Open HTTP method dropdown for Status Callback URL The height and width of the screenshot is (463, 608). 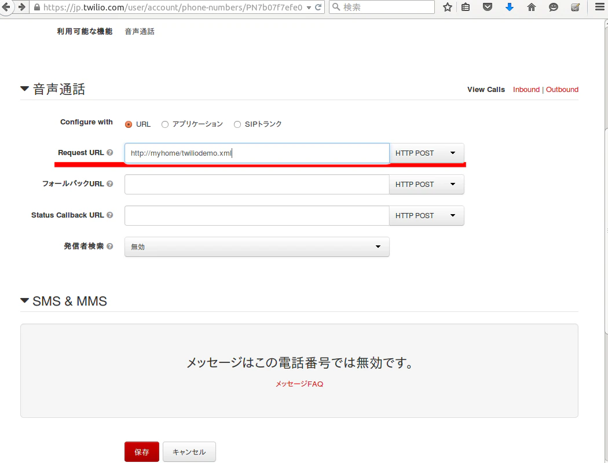coord(427,215)
